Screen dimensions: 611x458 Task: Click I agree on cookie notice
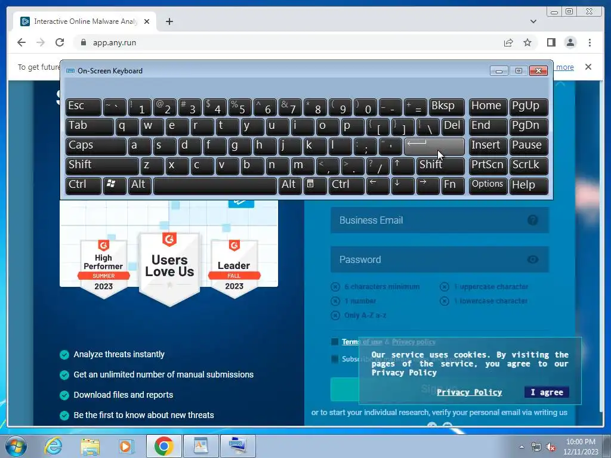pos(547,392)
